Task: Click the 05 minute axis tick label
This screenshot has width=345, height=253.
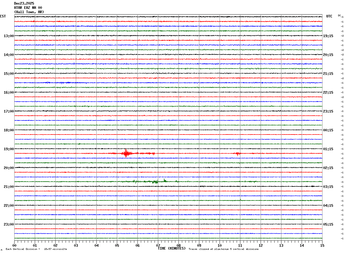Action: point(117,245)
